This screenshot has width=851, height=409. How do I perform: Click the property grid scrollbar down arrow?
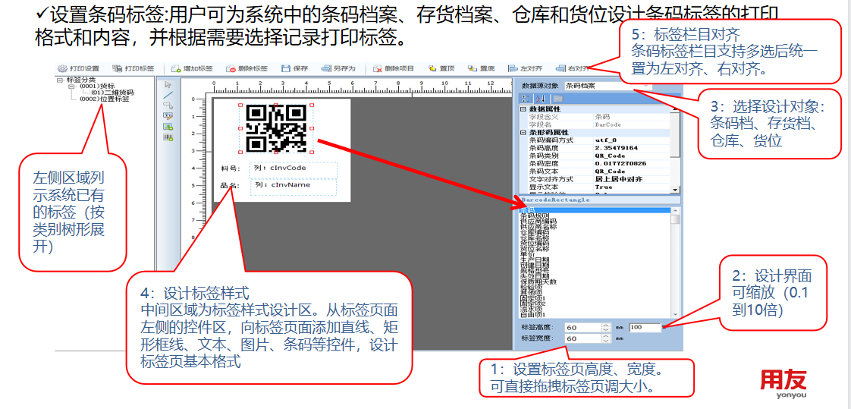(x=675, y=190)
